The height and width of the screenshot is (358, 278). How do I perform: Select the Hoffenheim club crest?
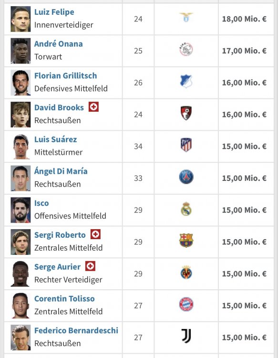186,81
